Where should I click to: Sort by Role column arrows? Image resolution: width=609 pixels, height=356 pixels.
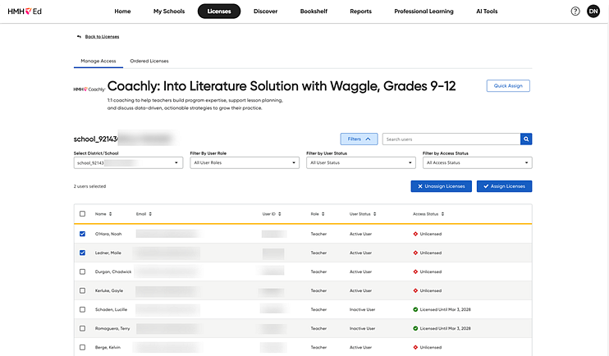pos(323,214)
